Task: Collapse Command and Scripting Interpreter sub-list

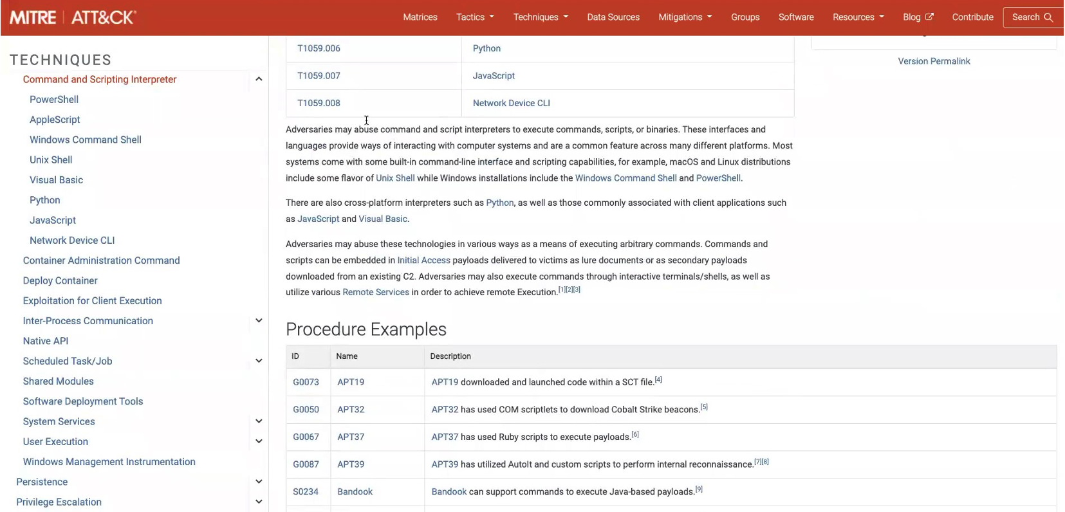Action: point(259,79)
